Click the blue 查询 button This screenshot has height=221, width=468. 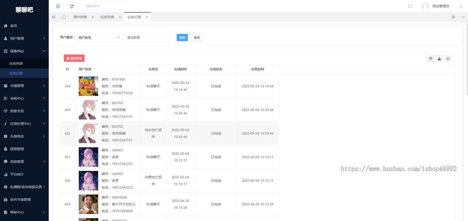coord(182,38)
